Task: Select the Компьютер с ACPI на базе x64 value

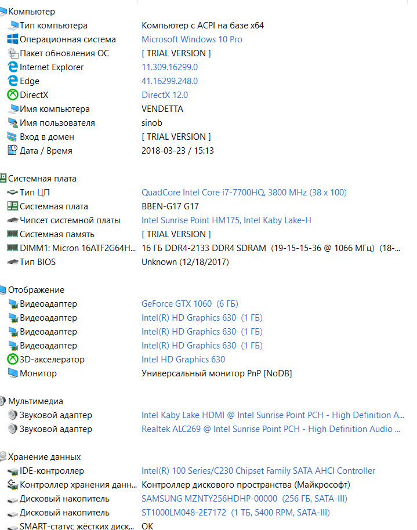Action: tap(202, 26)
